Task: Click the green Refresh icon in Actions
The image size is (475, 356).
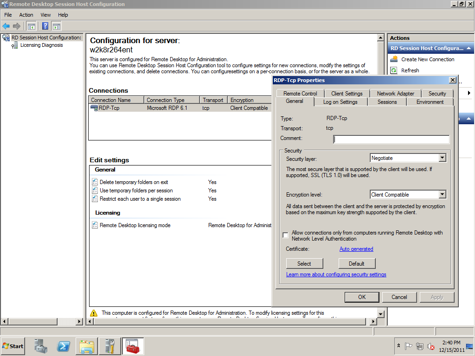Action: (394, 70)
